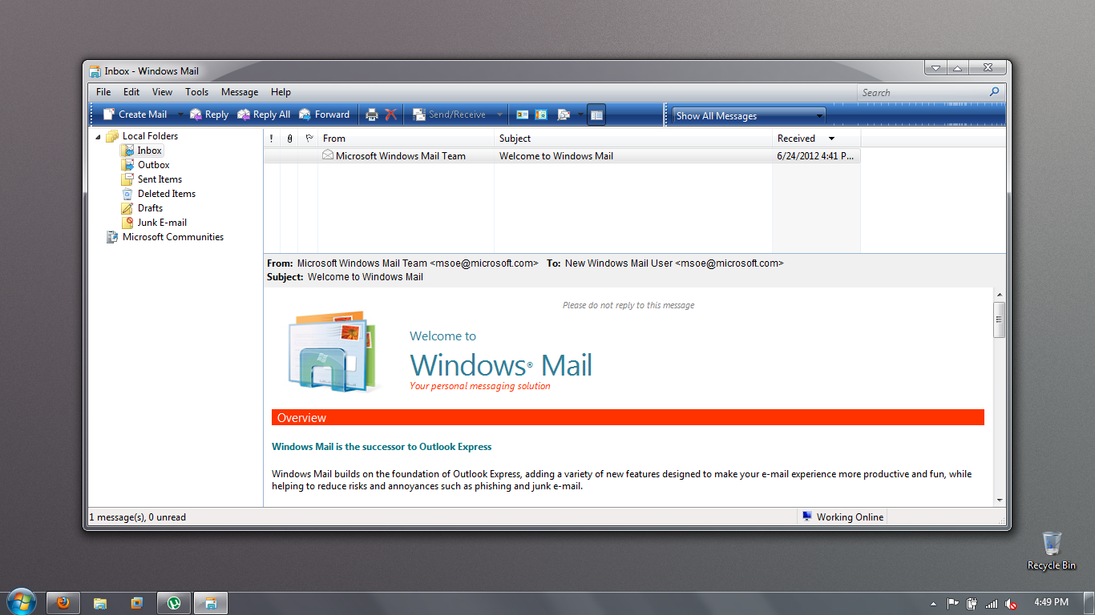Open the Junk E-mail folder
Screen dimensions: 1095x615
[x=163, y=222]
